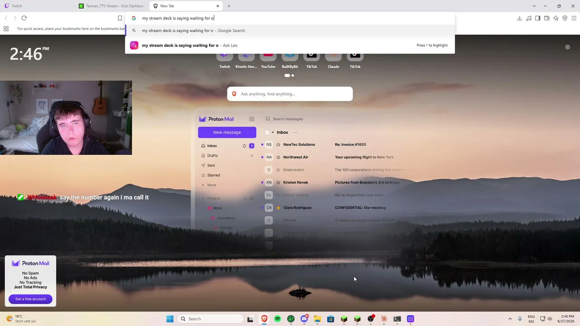This screenshot has width=580, height=326.
Task: Reload the current page
Action: pyautogui.click(x=24, y=18)
